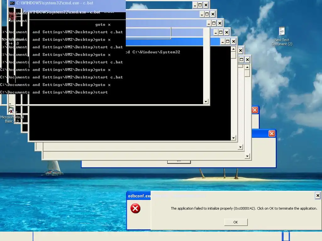Click OK in the odbconf.exe error dialog
322x241 pixels.
pos(236,222)
